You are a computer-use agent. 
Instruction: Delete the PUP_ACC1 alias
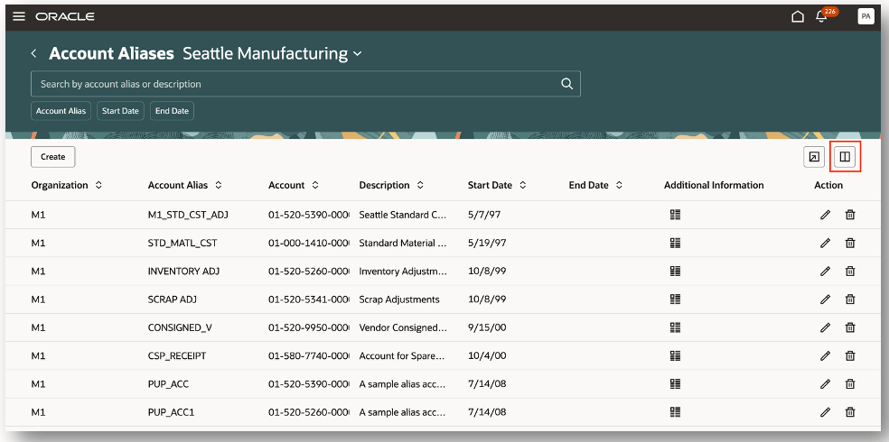pos(850,412)
